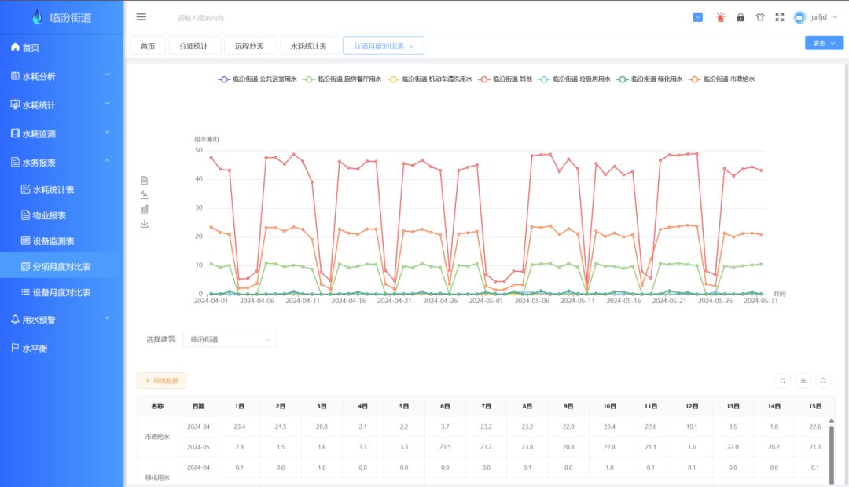This screenshot has height=487, width=849.
Task: Click the red alarm siren icon
Action: point(720,17)
